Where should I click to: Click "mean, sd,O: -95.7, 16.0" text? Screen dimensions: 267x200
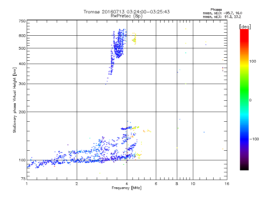223,13
